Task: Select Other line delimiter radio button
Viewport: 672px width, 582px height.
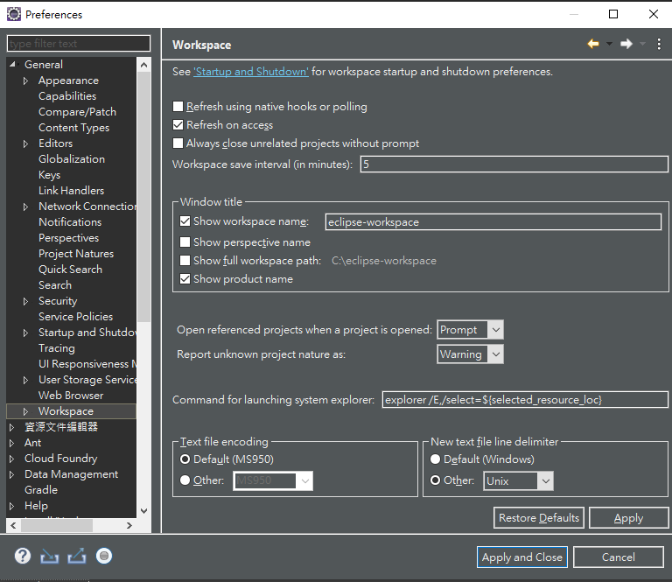Action: pyautogui.click(x=436, y=480)
